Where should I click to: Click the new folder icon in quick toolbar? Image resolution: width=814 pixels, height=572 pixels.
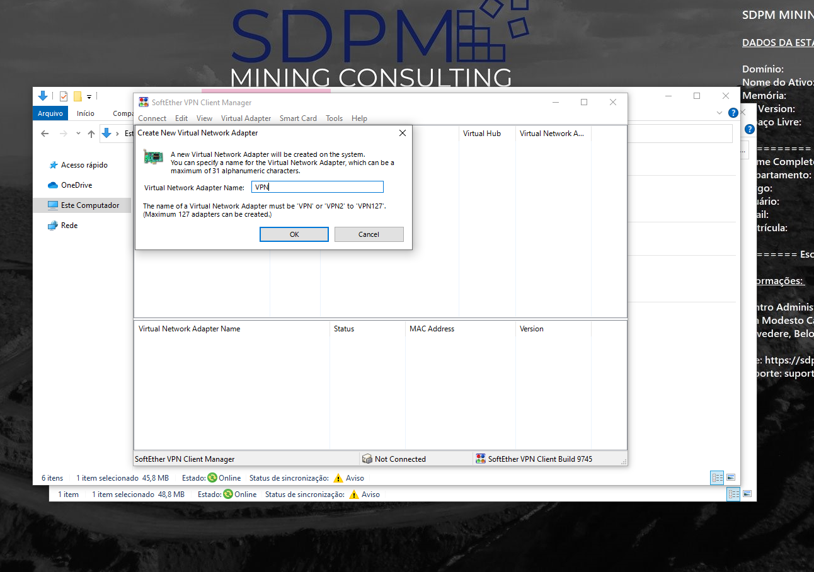pyautogui.click(x=78, y=96)
